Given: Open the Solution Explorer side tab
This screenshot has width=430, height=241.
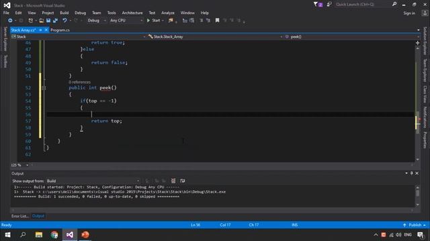Looking at the screenshot, I should 425,41.
